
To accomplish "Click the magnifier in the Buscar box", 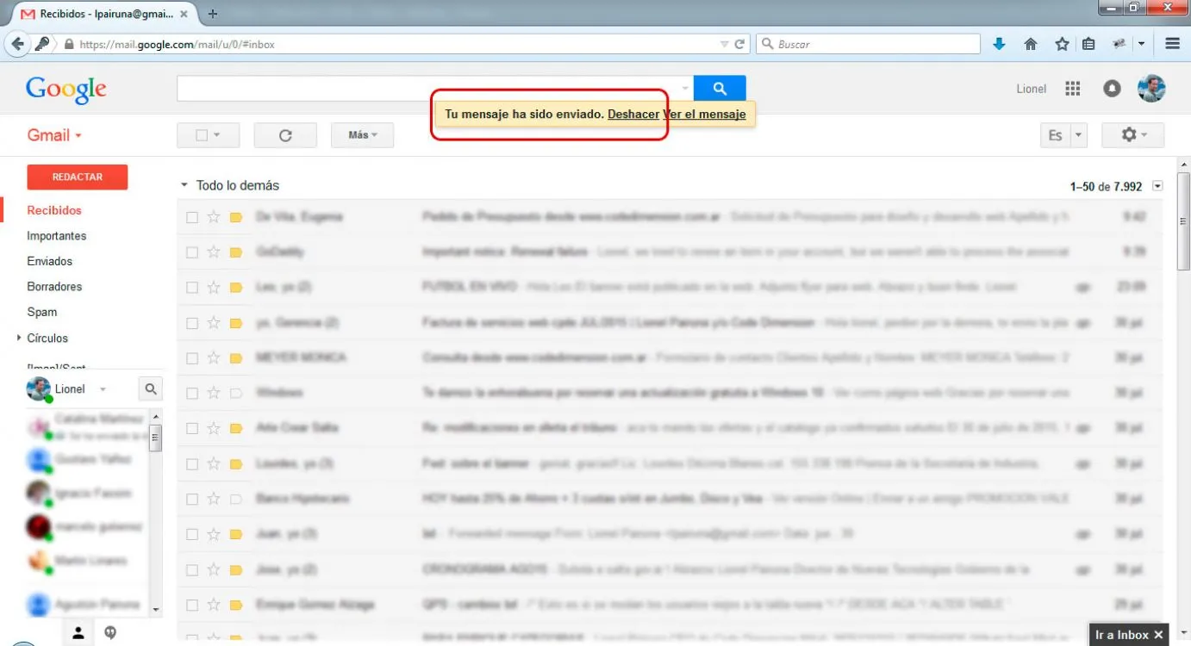I will click(x=767, y=44).
